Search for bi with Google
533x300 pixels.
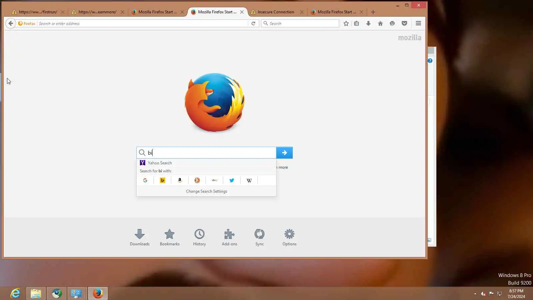tap(145, 180)
